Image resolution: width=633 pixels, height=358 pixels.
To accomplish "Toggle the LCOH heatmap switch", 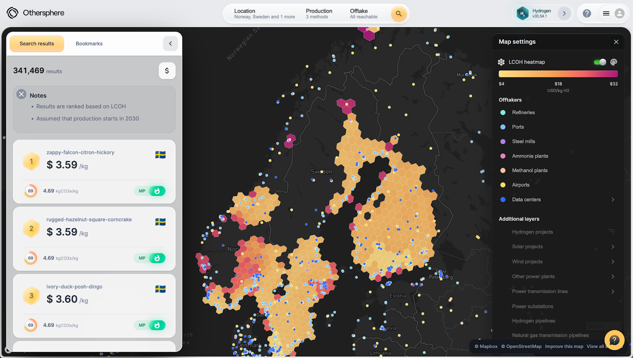I will point(600,62).
